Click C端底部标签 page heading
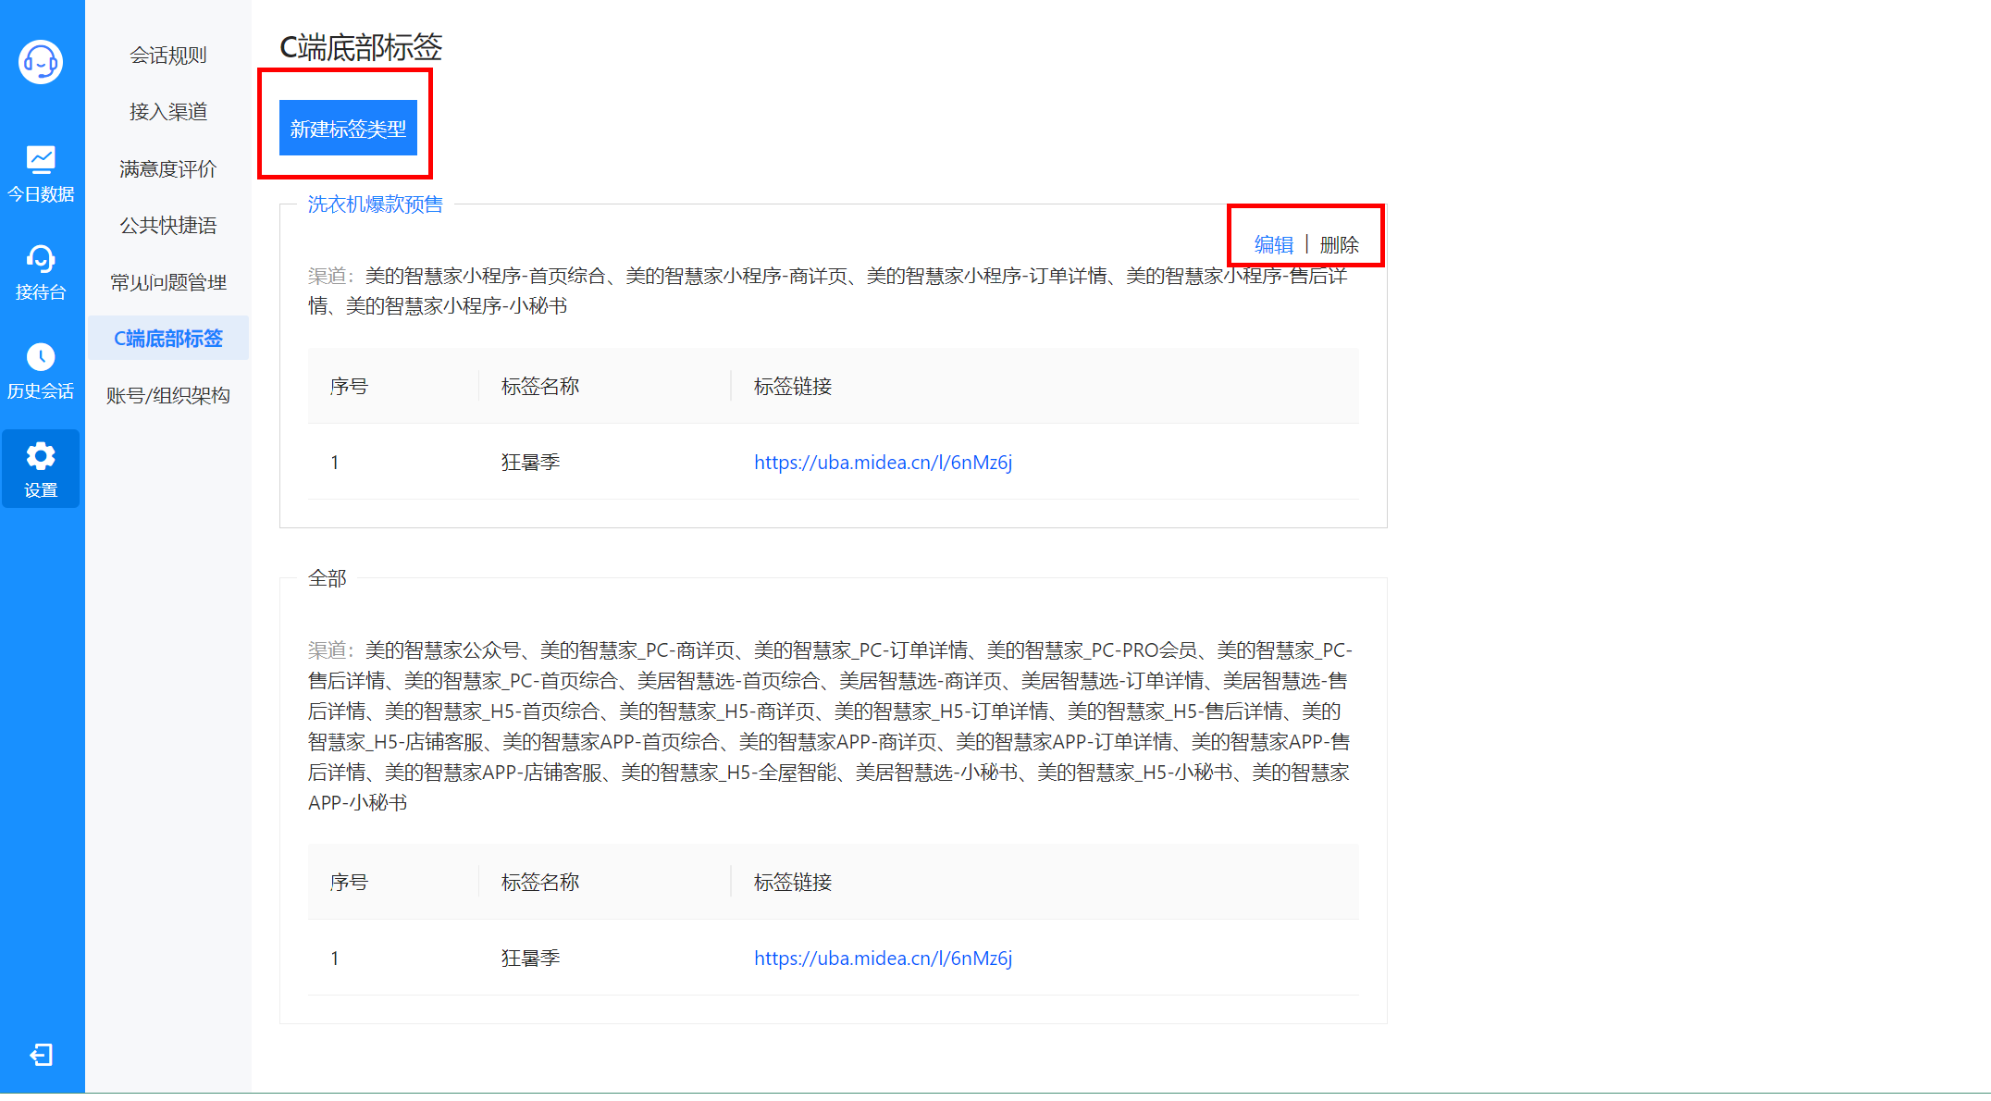Image resolution: width=1991 pixels, height=1101 pixels. click(361, 47)
